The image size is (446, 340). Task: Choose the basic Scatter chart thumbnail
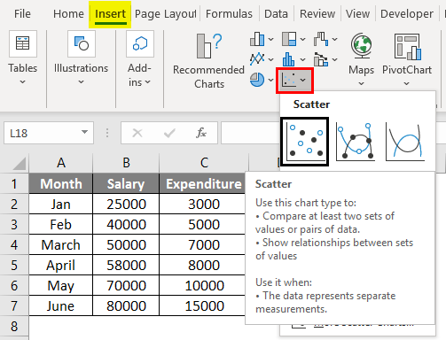[304, 142]
